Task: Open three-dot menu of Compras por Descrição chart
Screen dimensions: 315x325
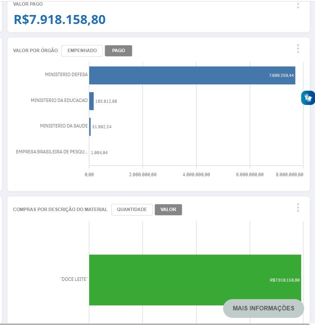Action: [298, 208]
